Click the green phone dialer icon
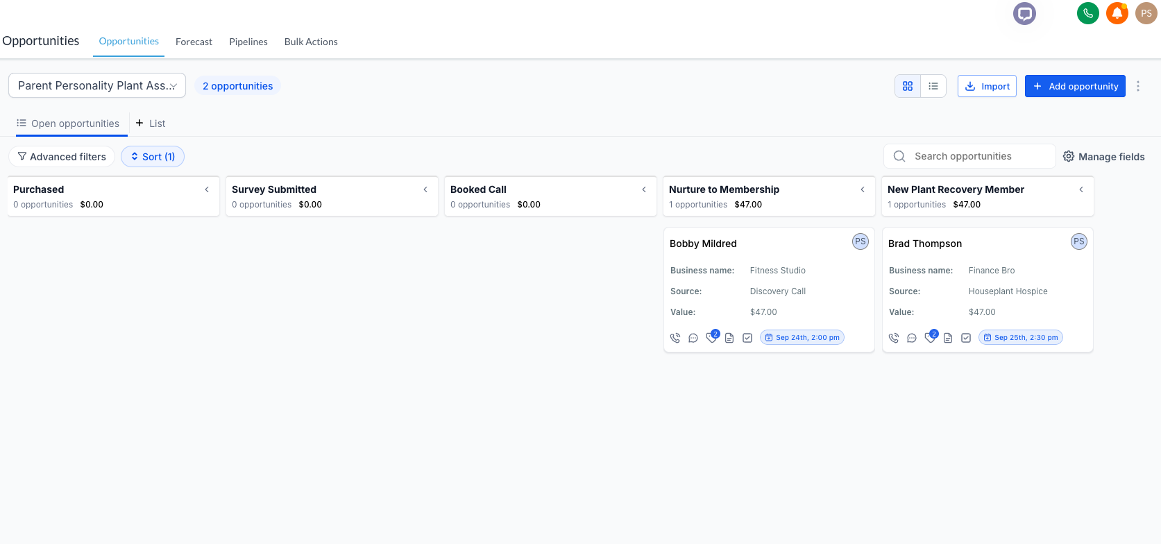 click(1088, 13)
